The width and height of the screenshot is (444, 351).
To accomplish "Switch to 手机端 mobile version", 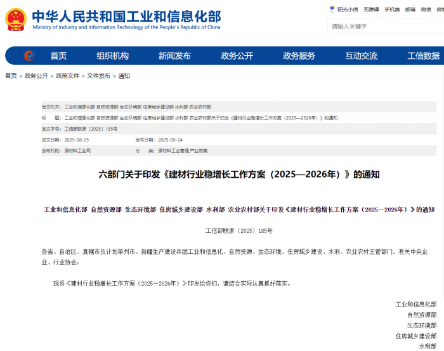I will click(392, 10).
